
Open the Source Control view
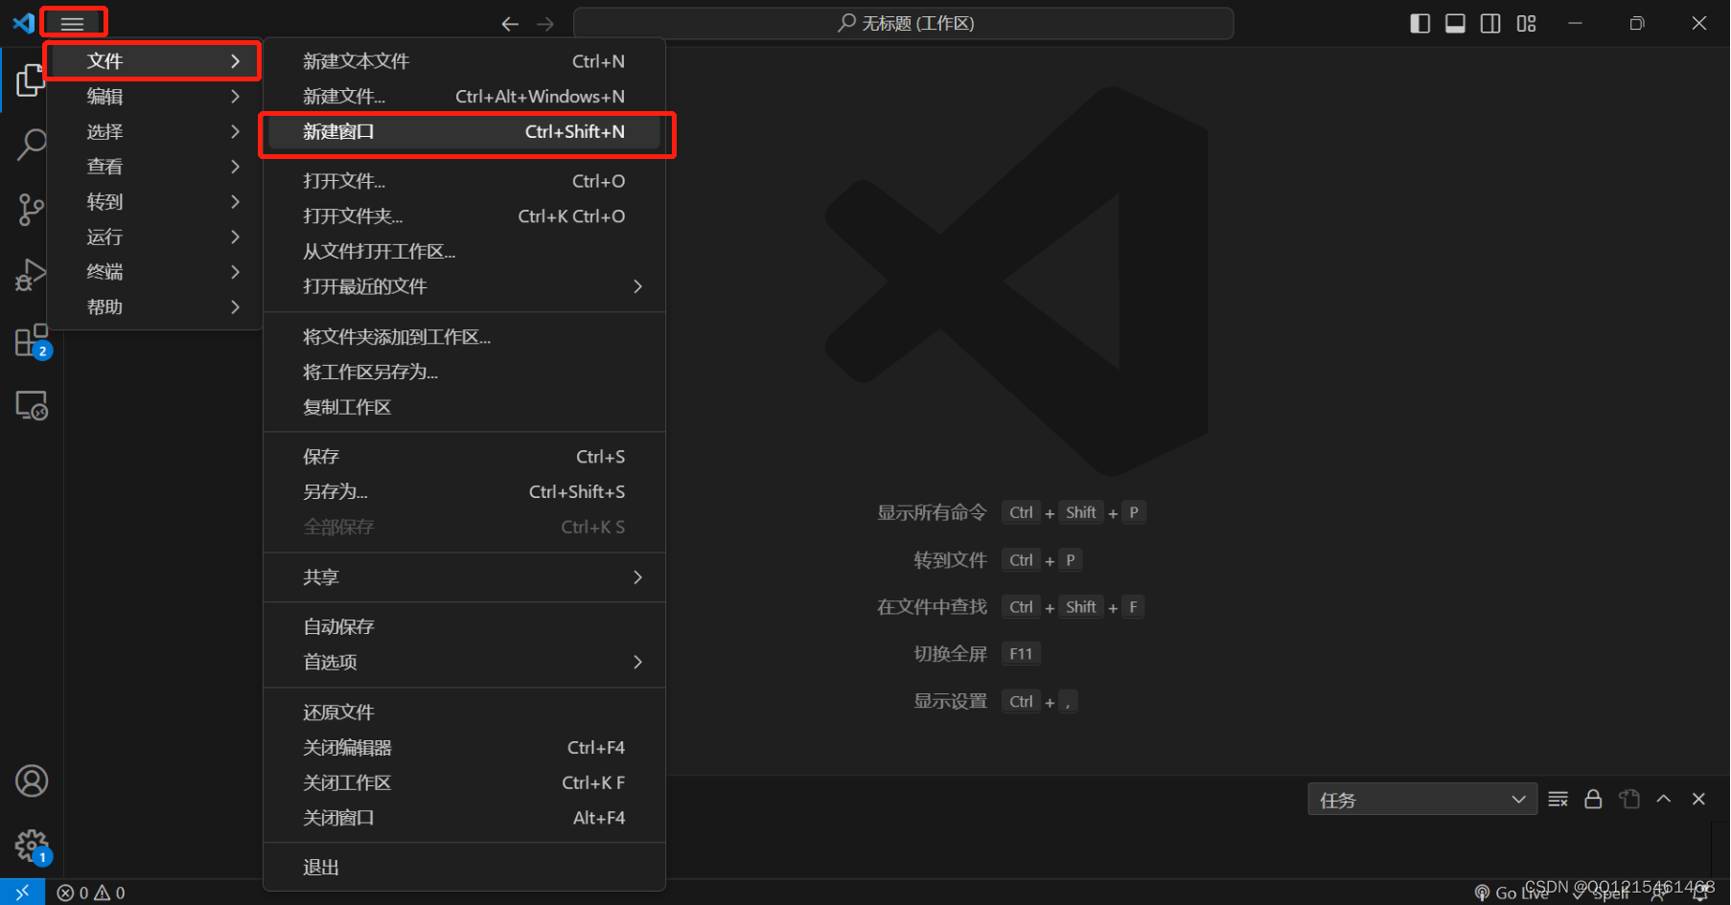[31, 210]
